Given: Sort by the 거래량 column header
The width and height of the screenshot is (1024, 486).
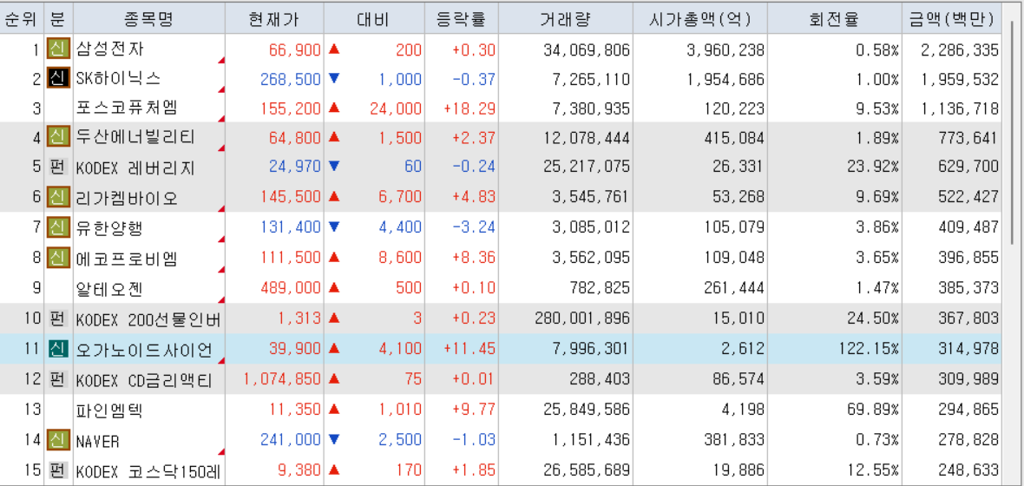Looking at the screenshot, I should (x=566, y=19).
